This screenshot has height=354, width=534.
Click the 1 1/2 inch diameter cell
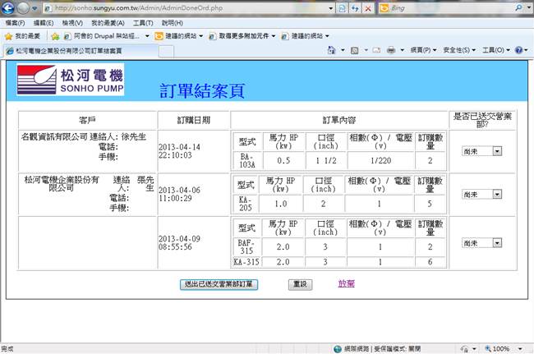(x=326, y=161)
